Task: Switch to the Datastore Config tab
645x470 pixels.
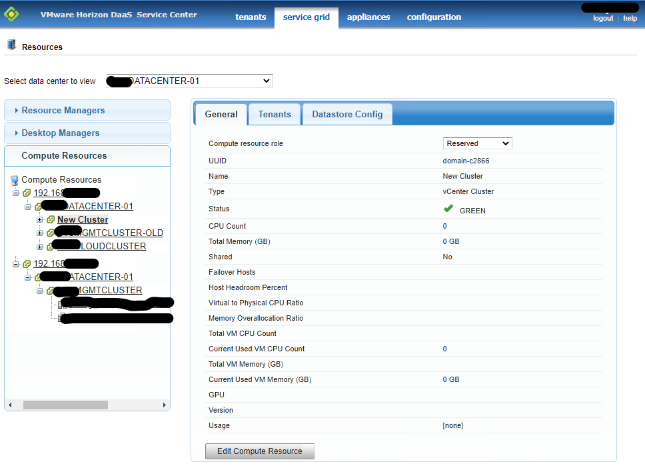Action: 347,115
